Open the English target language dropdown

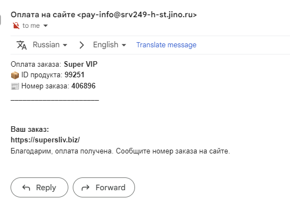pos(109,45)
